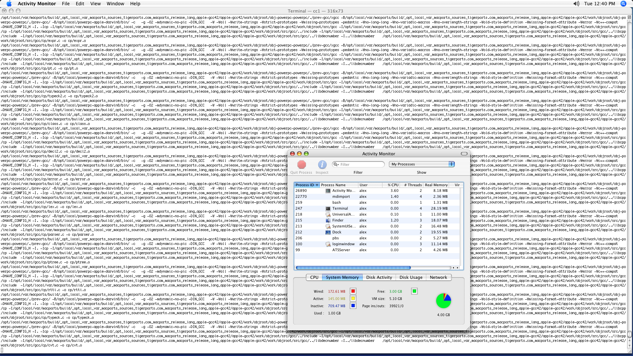Open the Activity Monitor application menu
The height and width of the screenshot is (356, 633).
[x=37, y=4]
